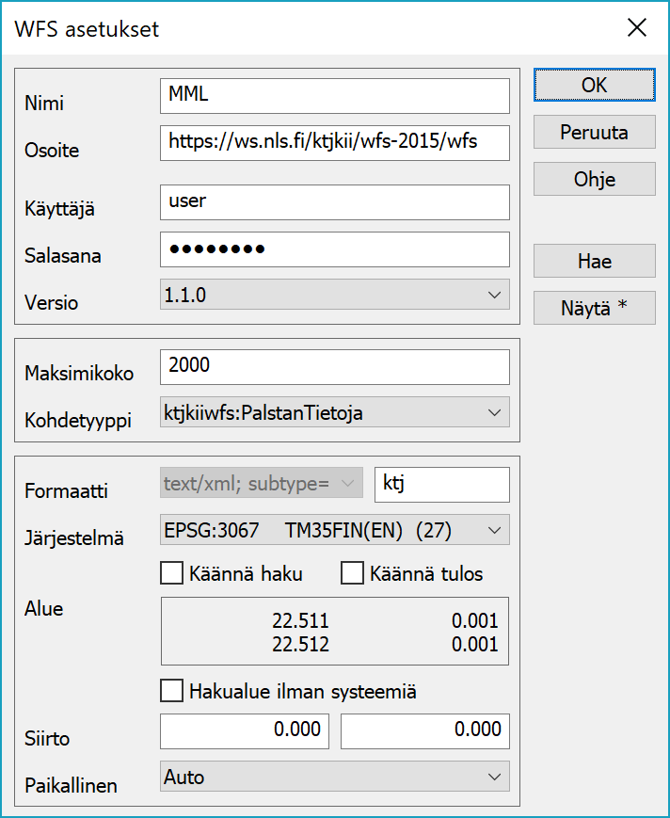This screenshot has width=670, height=818.
Task: Click the Käyttäjä username field
Action: (334, 201)
